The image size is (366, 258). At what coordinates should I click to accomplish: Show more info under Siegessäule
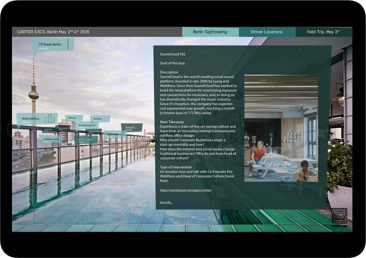pos(70,120)
